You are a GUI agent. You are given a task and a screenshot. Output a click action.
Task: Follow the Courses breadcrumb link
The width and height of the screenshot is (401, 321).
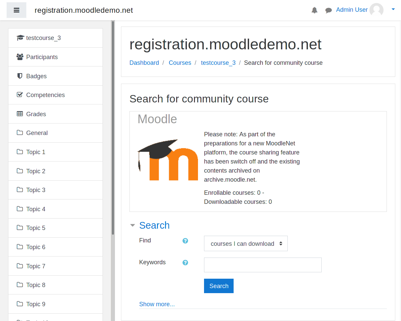click(180, 63)
